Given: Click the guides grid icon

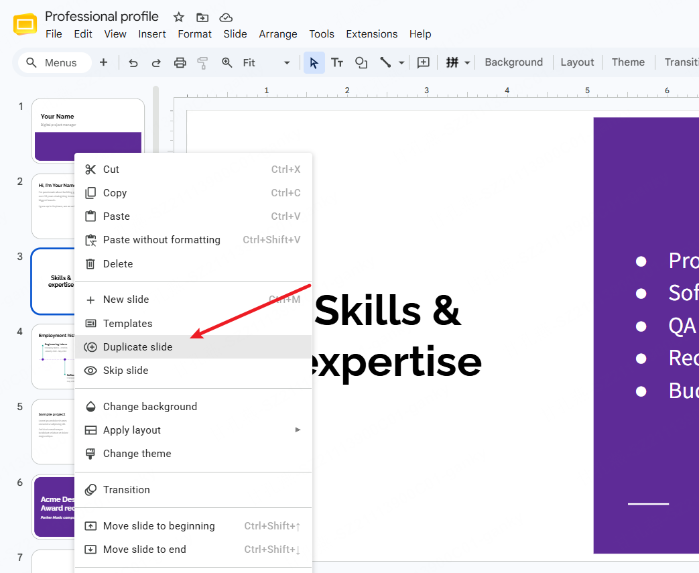Looking at the screenshot, I should pos(452,62).
